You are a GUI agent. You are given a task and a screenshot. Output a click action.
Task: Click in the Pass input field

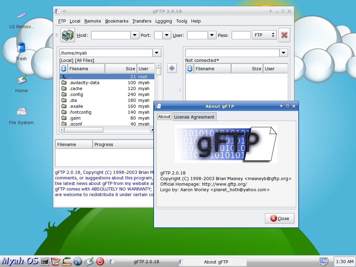point(241,35)
